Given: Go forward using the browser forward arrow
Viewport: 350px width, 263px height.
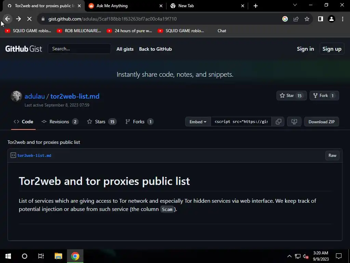Looking at the screenshot, I should click(18, 19).
